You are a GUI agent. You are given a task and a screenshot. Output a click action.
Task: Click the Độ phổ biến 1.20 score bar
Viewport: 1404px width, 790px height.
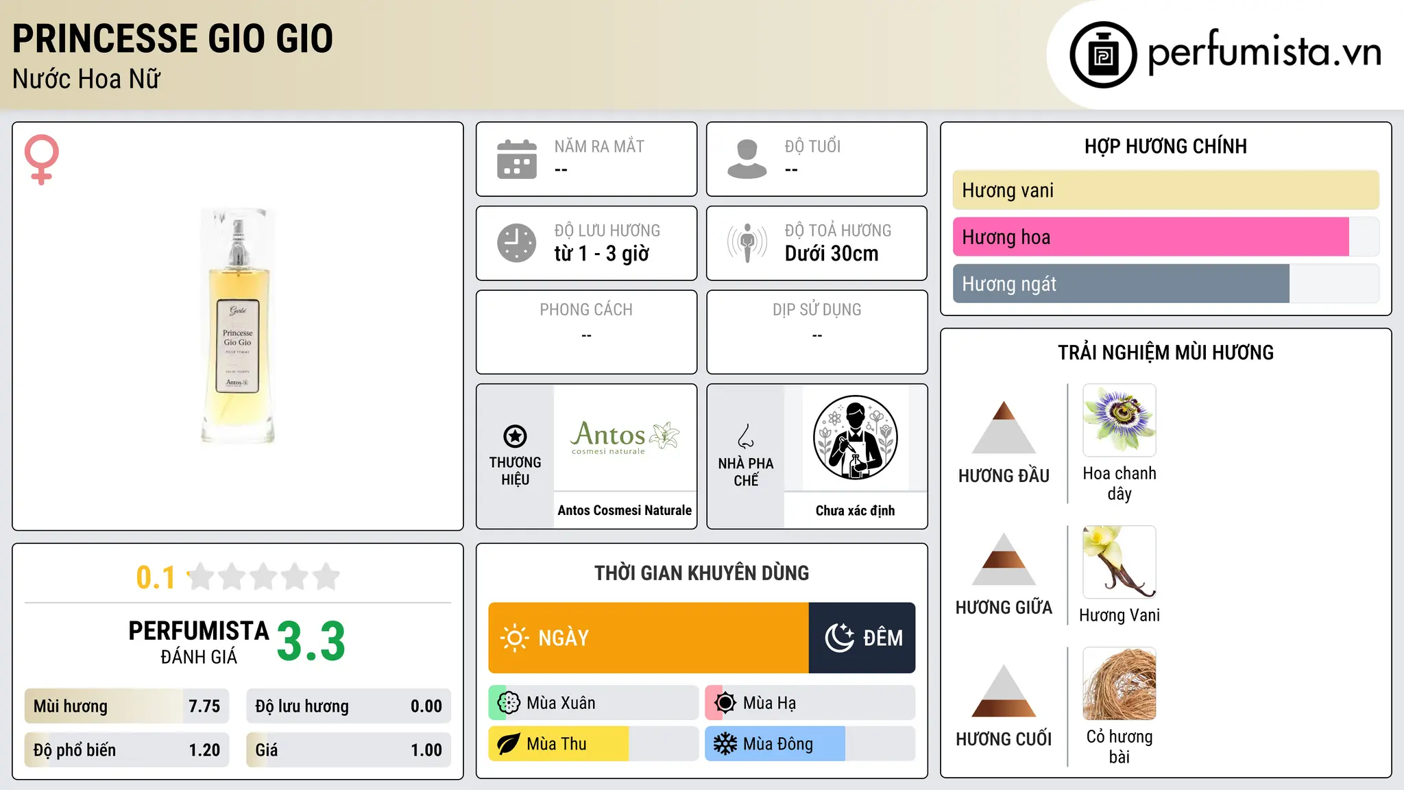click(x=127, y=750)
